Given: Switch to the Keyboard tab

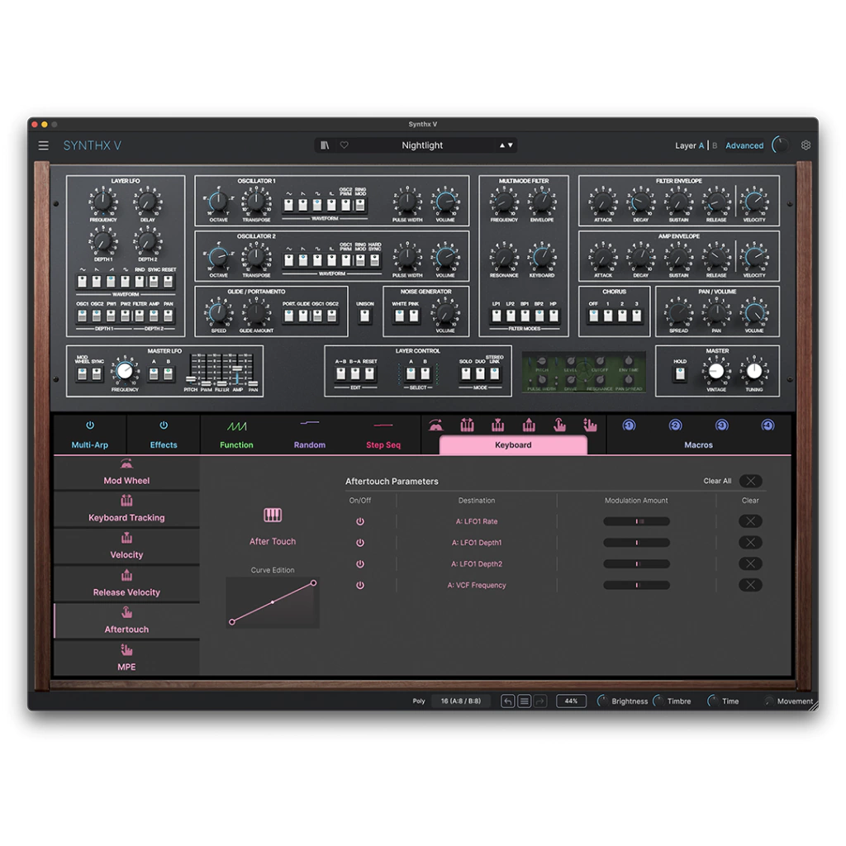Looking at the screenshot, I should tap(513, 445).
